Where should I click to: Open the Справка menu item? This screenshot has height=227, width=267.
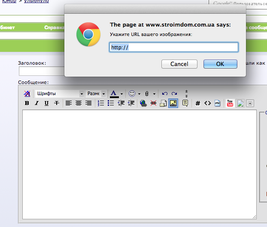click(x=55, y=27)
